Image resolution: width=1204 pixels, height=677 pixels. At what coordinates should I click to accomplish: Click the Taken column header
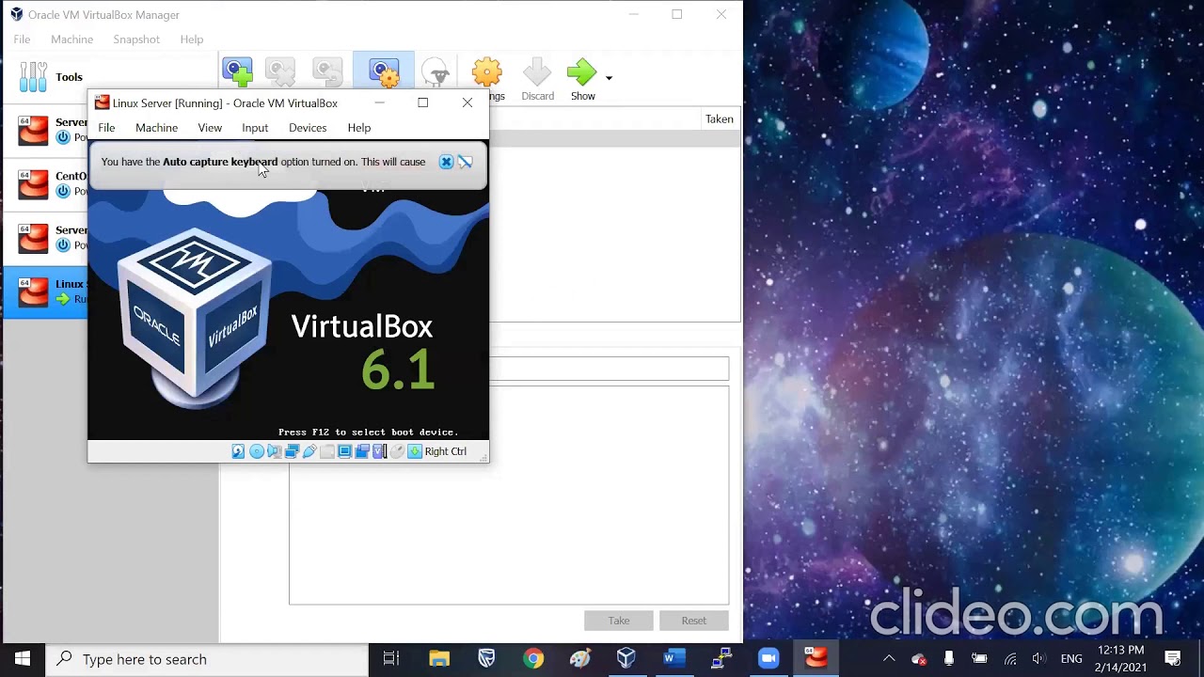coord(719,119)
